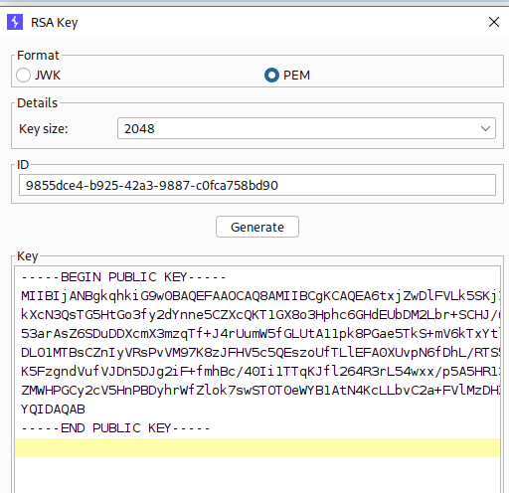Click the Generate button

pyautogui.click(x=257, y=227)
